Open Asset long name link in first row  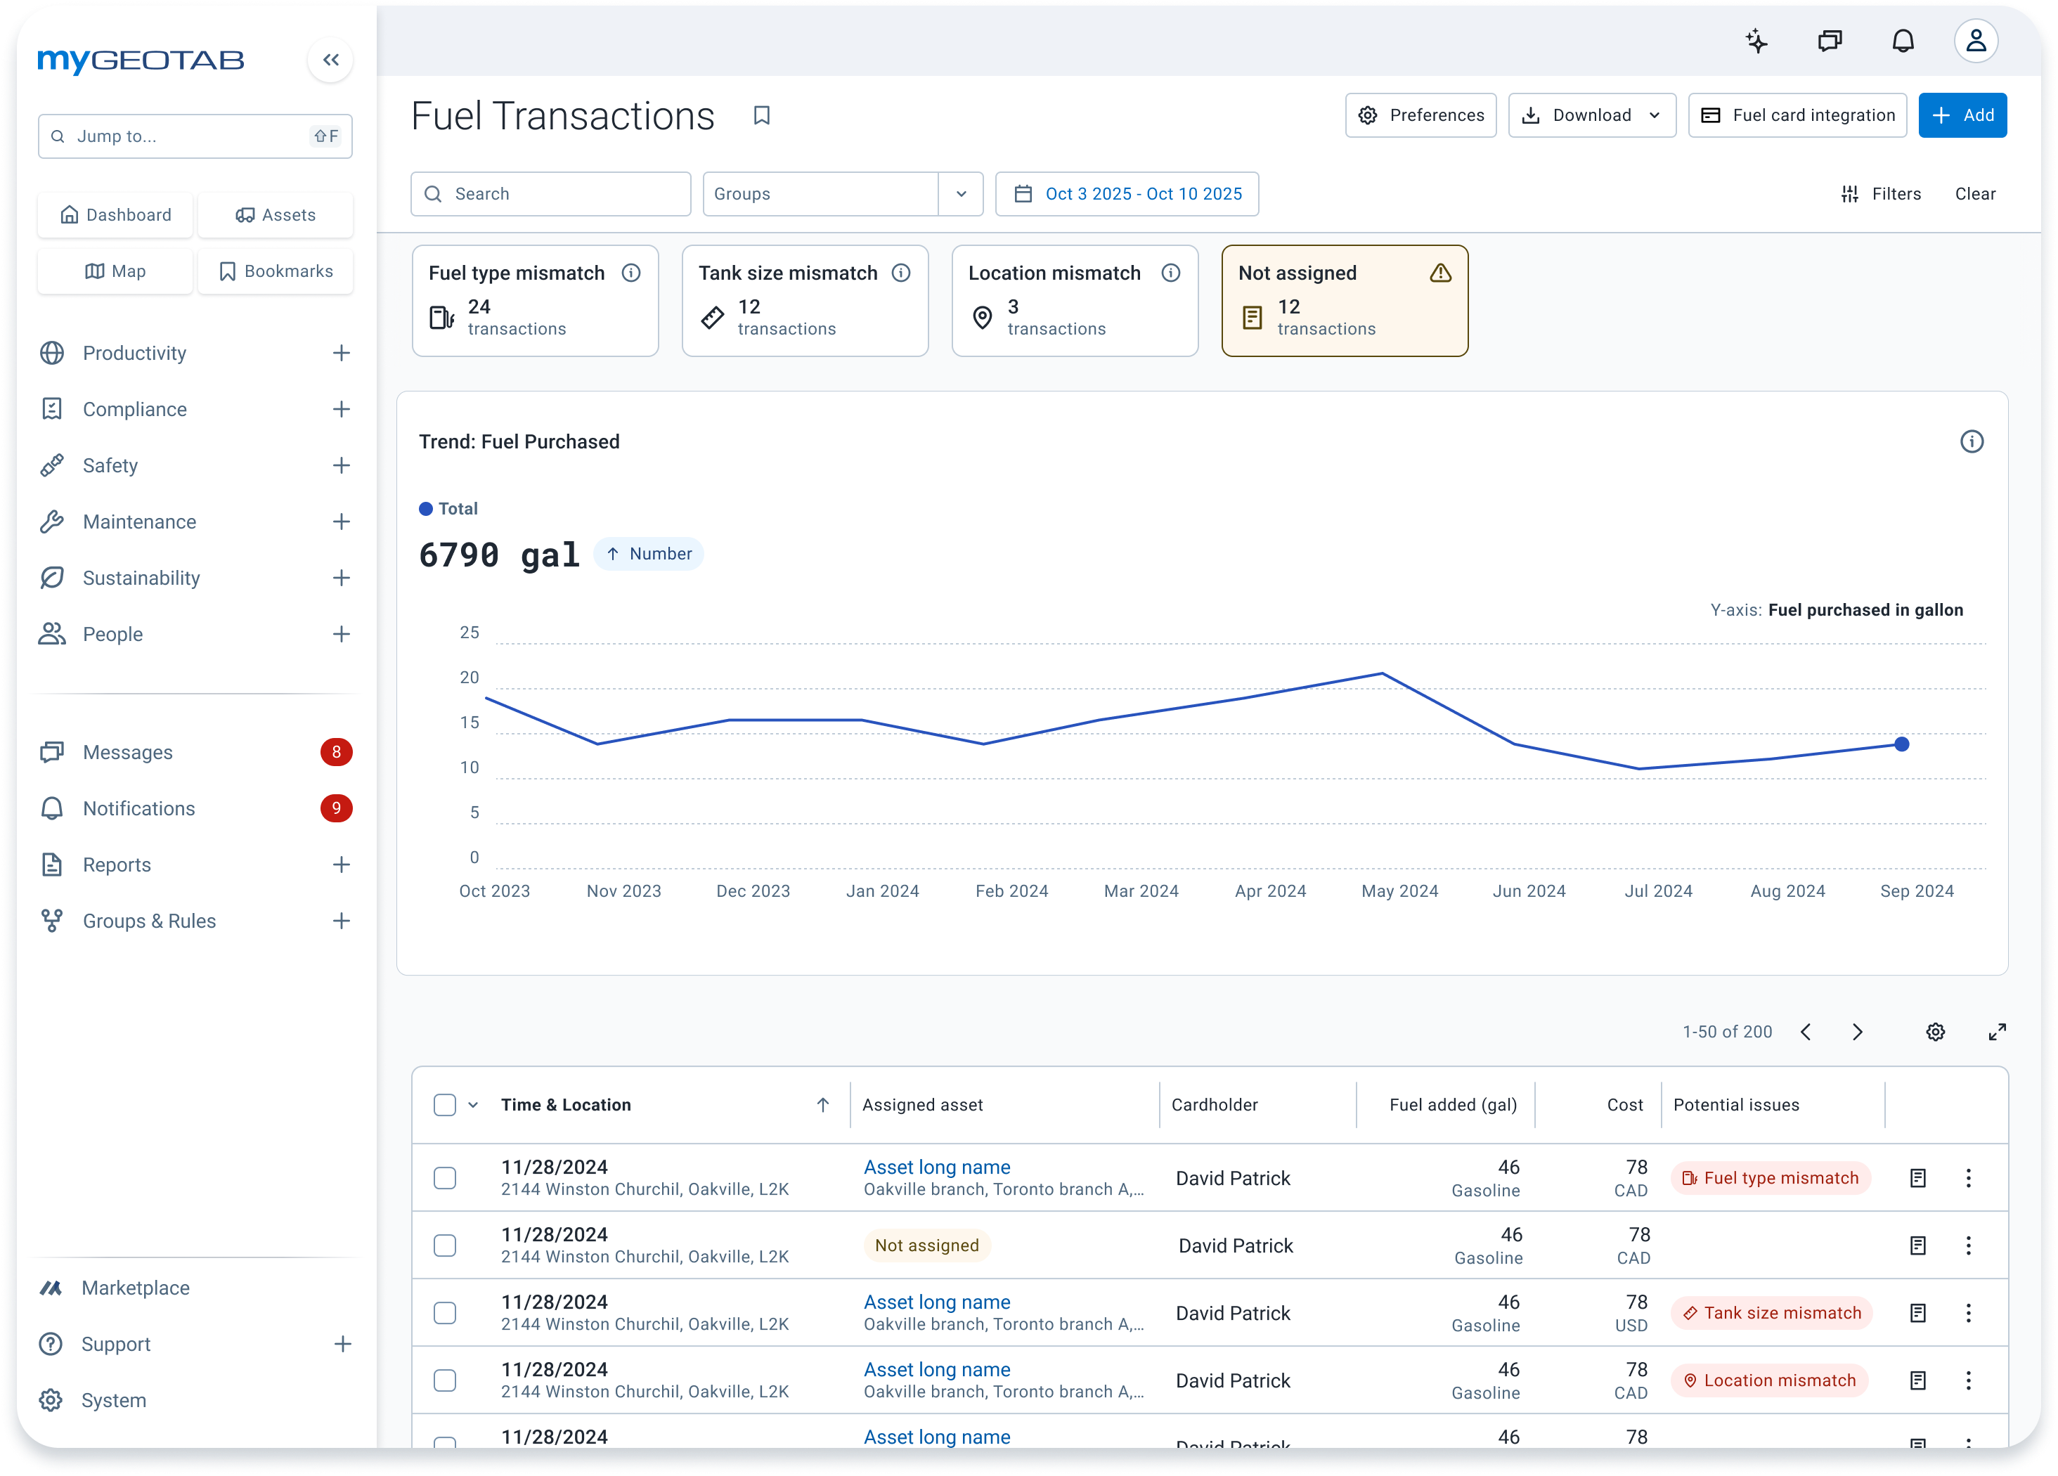(936, 1167)
